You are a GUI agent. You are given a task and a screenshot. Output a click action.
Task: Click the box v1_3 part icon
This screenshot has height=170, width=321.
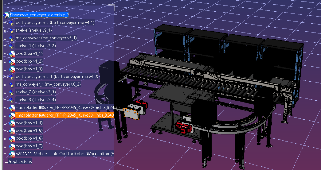point(12,69)
